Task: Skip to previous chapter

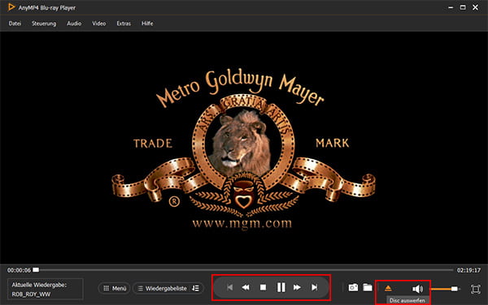Action: click(229, 288)
